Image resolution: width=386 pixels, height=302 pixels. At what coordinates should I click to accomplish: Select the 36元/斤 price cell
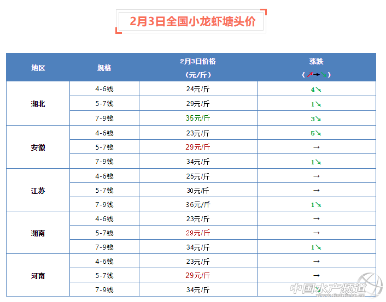point(198,205)
